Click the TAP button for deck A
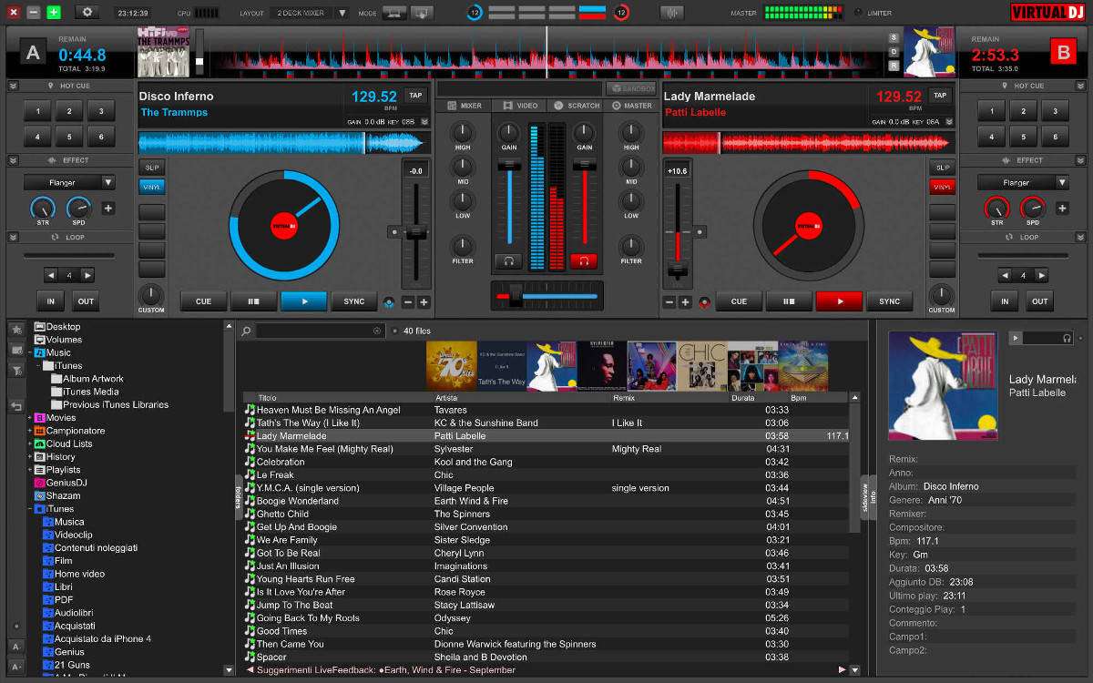 (x=415, y=96)
